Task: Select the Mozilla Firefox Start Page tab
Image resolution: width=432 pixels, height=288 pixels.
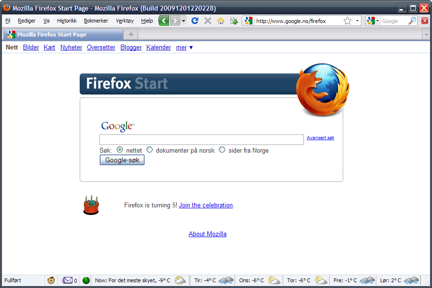Action: coord(63,35)
